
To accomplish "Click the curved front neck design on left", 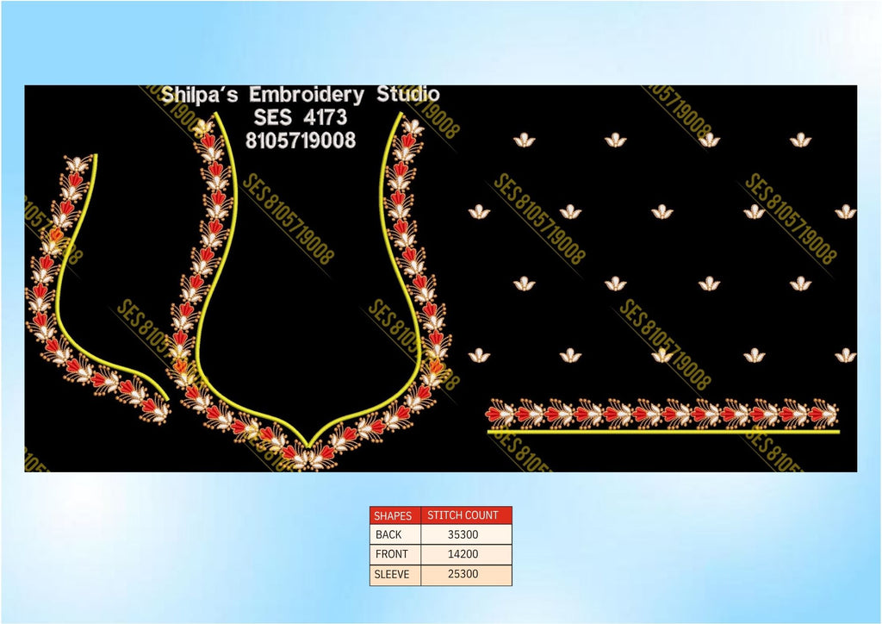I will coord(97,289).
